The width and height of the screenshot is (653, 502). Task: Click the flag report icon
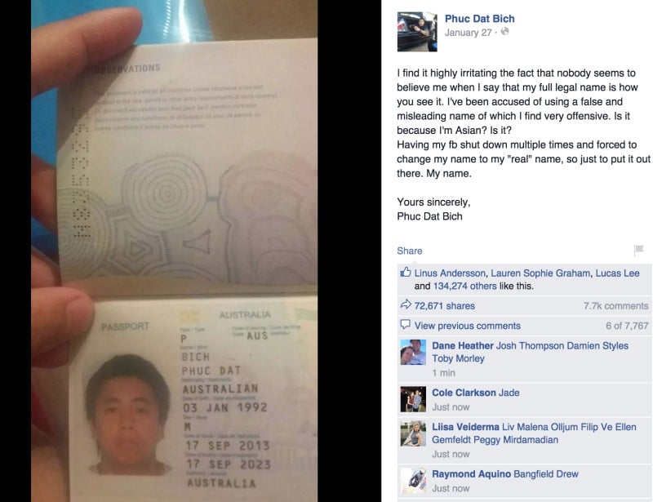click(638, 250)
